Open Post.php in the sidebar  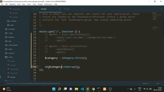15,13
